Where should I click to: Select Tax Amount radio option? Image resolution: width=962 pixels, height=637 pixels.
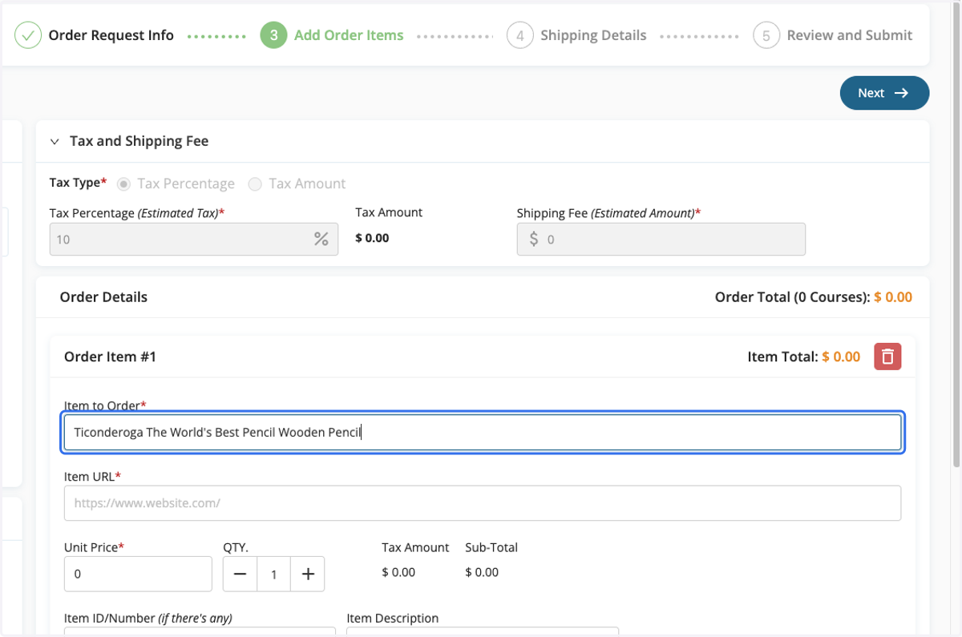point(255,183)
